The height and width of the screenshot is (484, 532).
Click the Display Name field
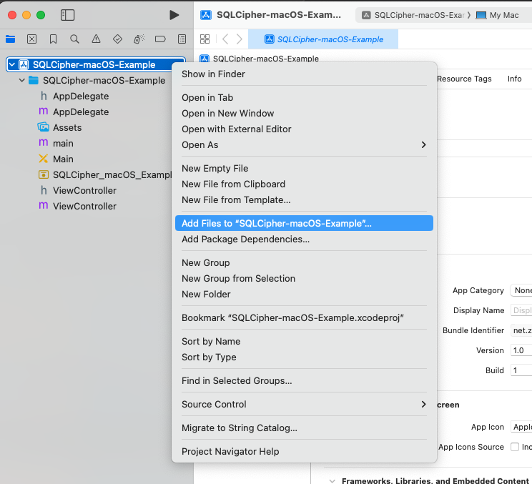point(521,310)
